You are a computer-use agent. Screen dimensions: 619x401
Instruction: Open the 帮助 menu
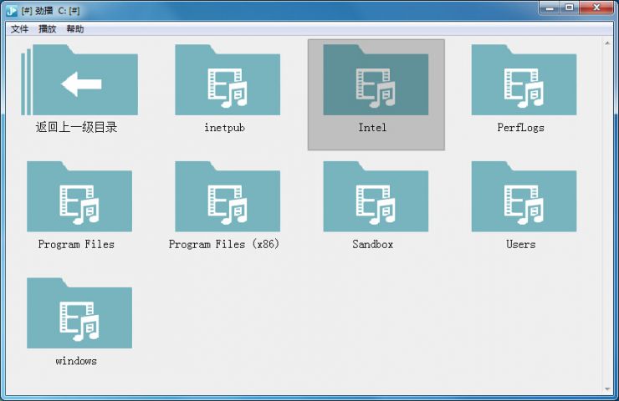tap(75, 29)
